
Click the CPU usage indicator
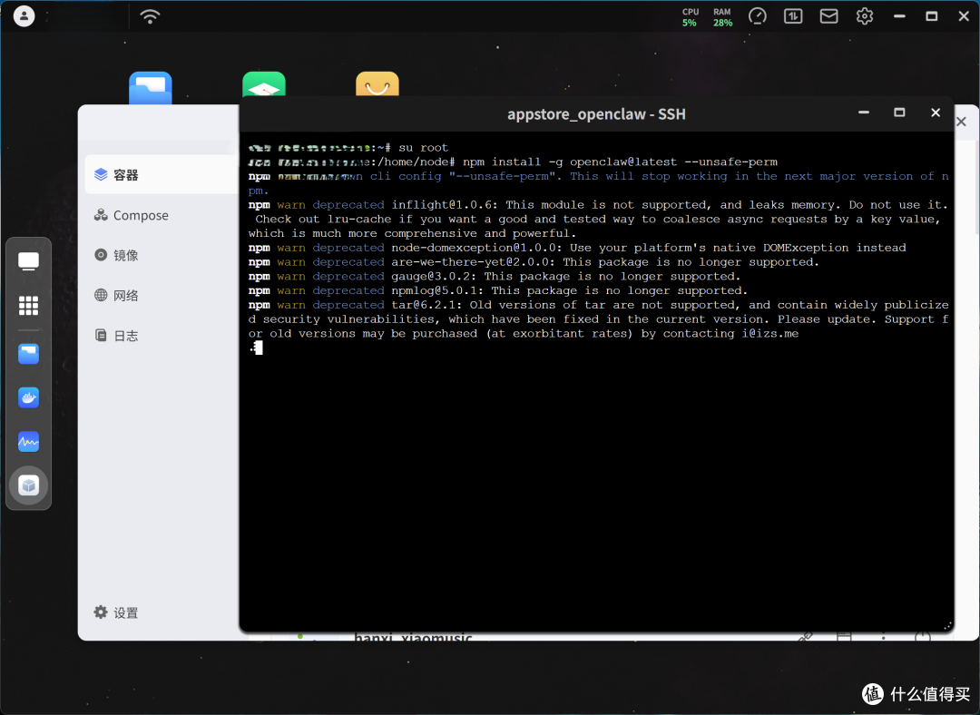[690, 17]
